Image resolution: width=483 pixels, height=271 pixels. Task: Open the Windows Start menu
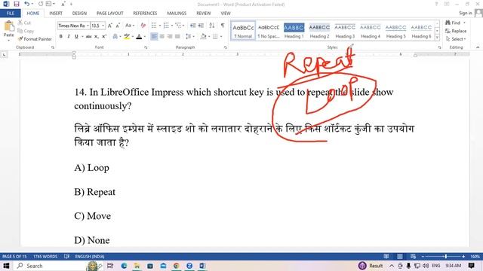6,266
